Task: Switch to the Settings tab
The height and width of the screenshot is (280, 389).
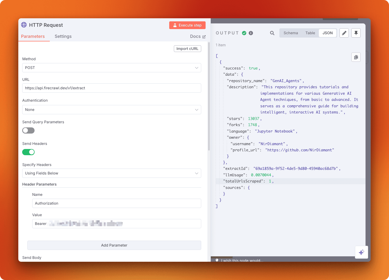Action: pyautogui.click(x=63, y=36)
